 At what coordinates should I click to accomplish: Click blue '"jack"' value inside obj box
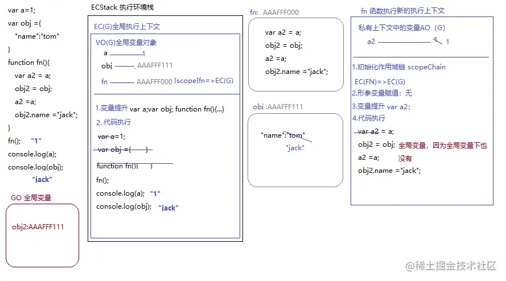295,148
